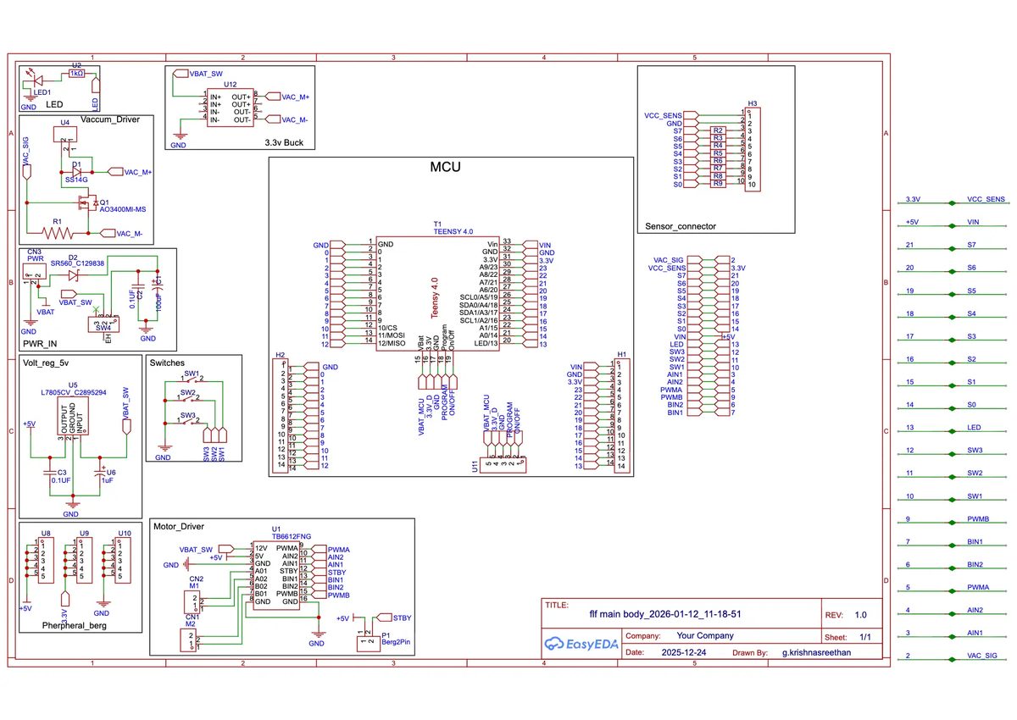Click the U12 buck converter module
1017x720 pixels.
coord(231,108)
